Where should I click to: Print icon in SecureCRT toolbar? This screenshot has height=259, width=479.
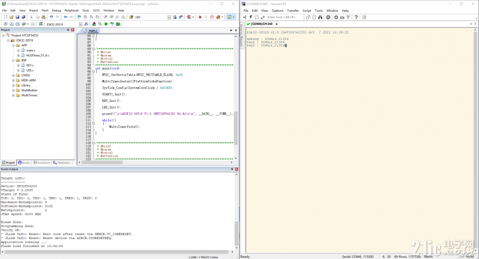[x=328, y=17]
